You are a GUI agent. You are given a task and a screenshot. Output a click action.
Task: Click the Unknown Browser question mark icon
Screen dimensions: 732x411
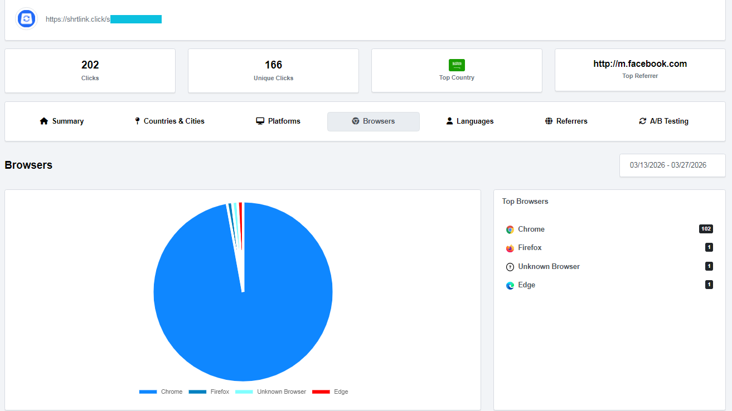tap(510, 267)
